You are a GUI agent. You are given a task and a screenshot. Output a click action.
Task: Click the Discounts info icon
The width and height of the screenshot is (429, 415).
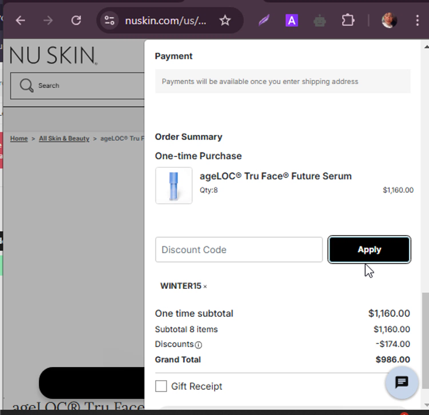point(198,345)
